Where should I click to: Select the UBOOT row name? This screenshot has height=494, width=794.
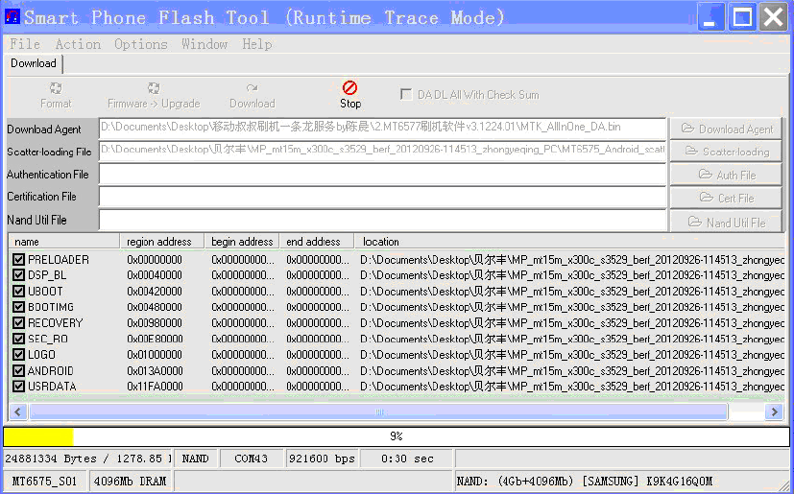(45, 292)
